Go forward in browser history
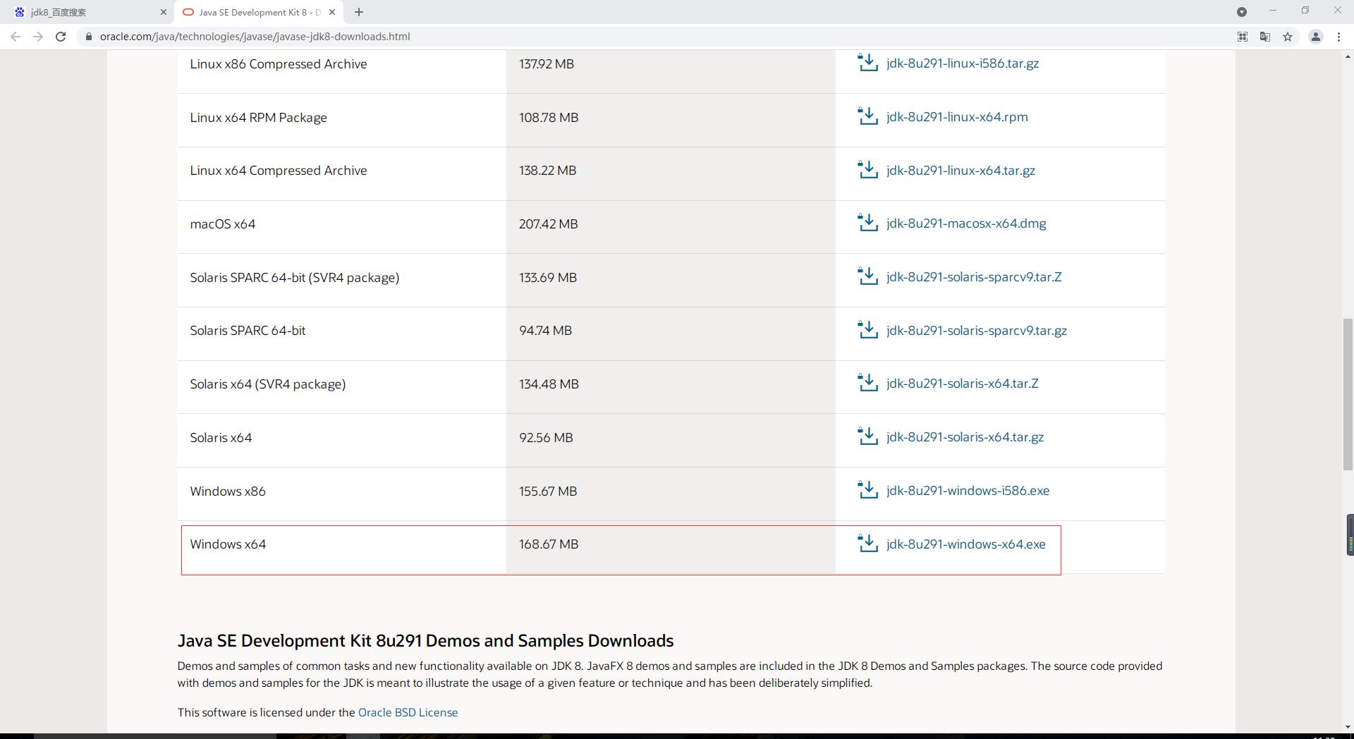Image resolution: width=1354 pixels, height=739 pixels. pyautogui.click(x=38, y=37)
